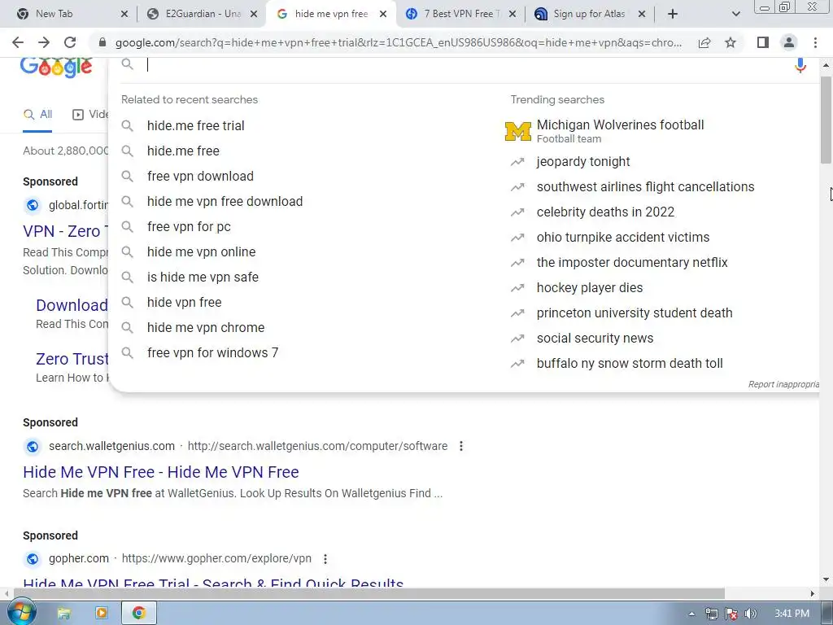
Task: Open a new browser tab
Action: coord(673,14)
